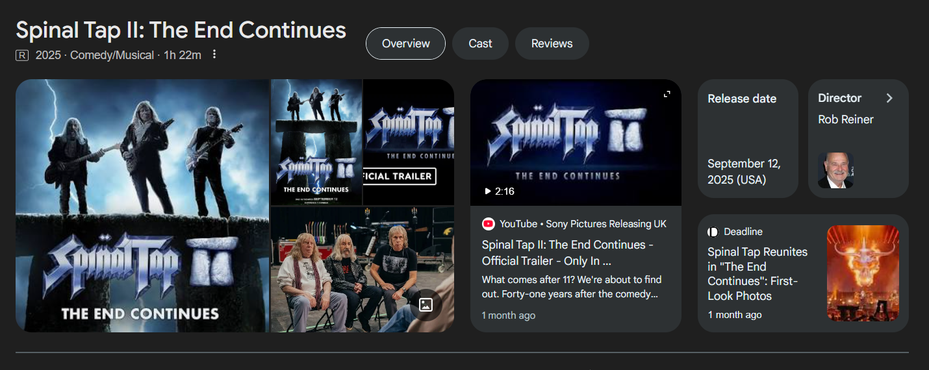This screenshot has height=370, width=929.
Task: Click the September 12, 2025 (USA) date
Action: (744, 171)
